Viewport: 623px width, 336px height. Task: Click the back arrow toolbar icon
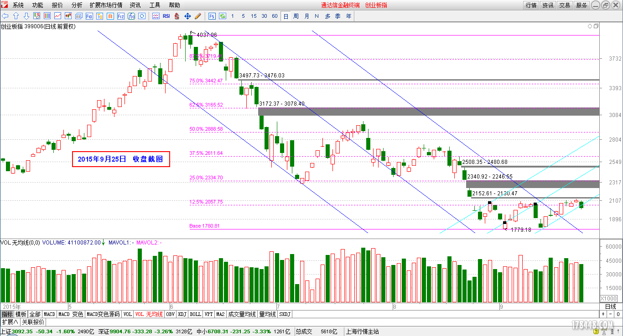tap(5, 16)
